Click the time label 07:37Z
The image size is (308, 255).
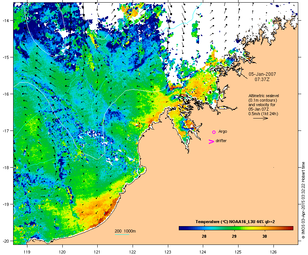(262, 79)
